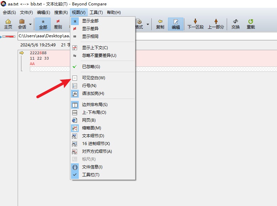Click the text line '11 22 33'
Viewport: 277px width, 206px height.
39,58
